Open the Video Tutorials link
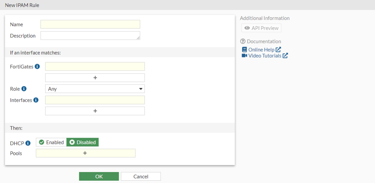The image size is (375, 183). [265, 56]
